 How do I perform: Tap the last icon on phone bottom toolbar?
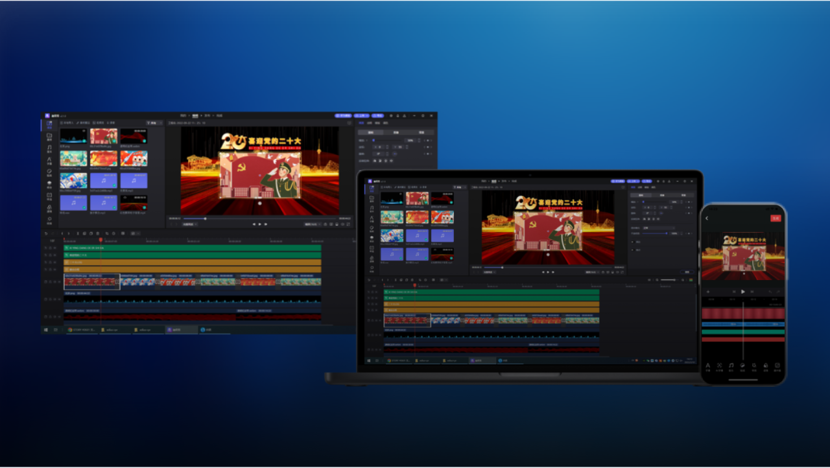[777, 366]
